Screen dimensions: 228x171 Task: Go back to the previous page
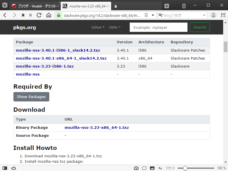tap(5, 15)
